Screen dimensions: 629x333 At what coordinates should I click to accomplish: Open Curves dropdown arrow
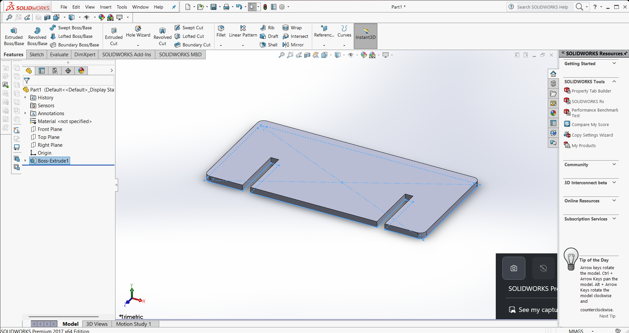point(344,45)
